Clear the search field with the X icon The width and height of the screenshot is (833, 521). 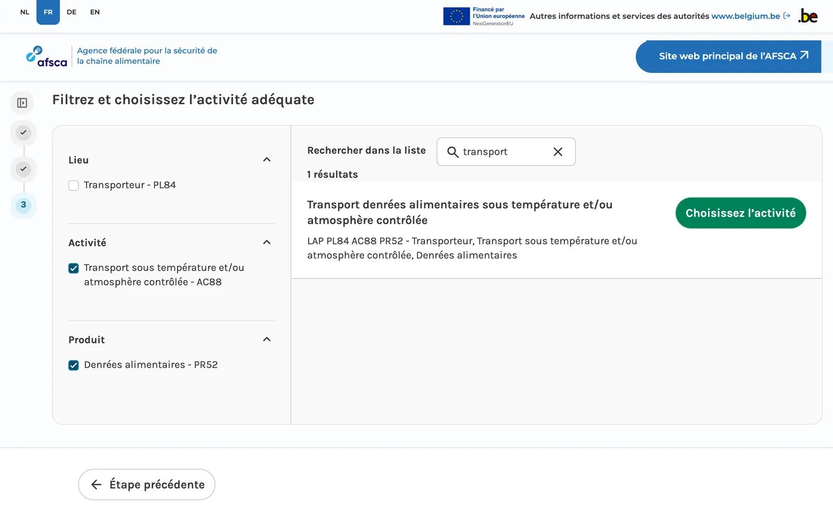tap(558, 152)
